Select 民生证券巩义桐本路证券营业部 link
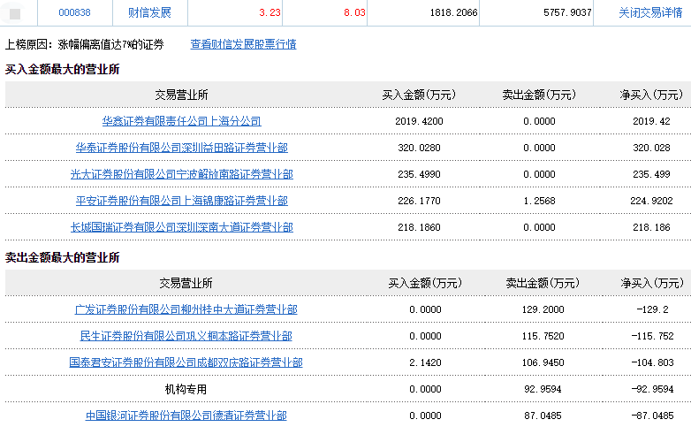 point(186,336)
